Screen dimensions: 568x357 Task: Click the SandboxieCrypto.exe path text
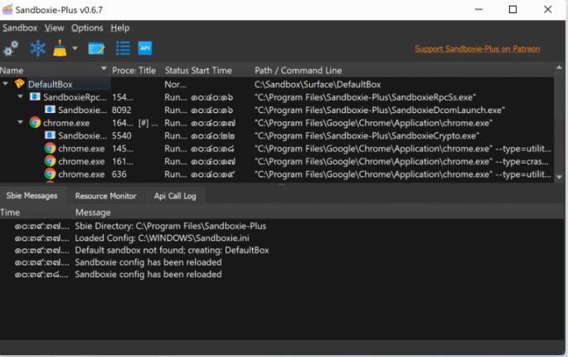click(x=367, y=135)
